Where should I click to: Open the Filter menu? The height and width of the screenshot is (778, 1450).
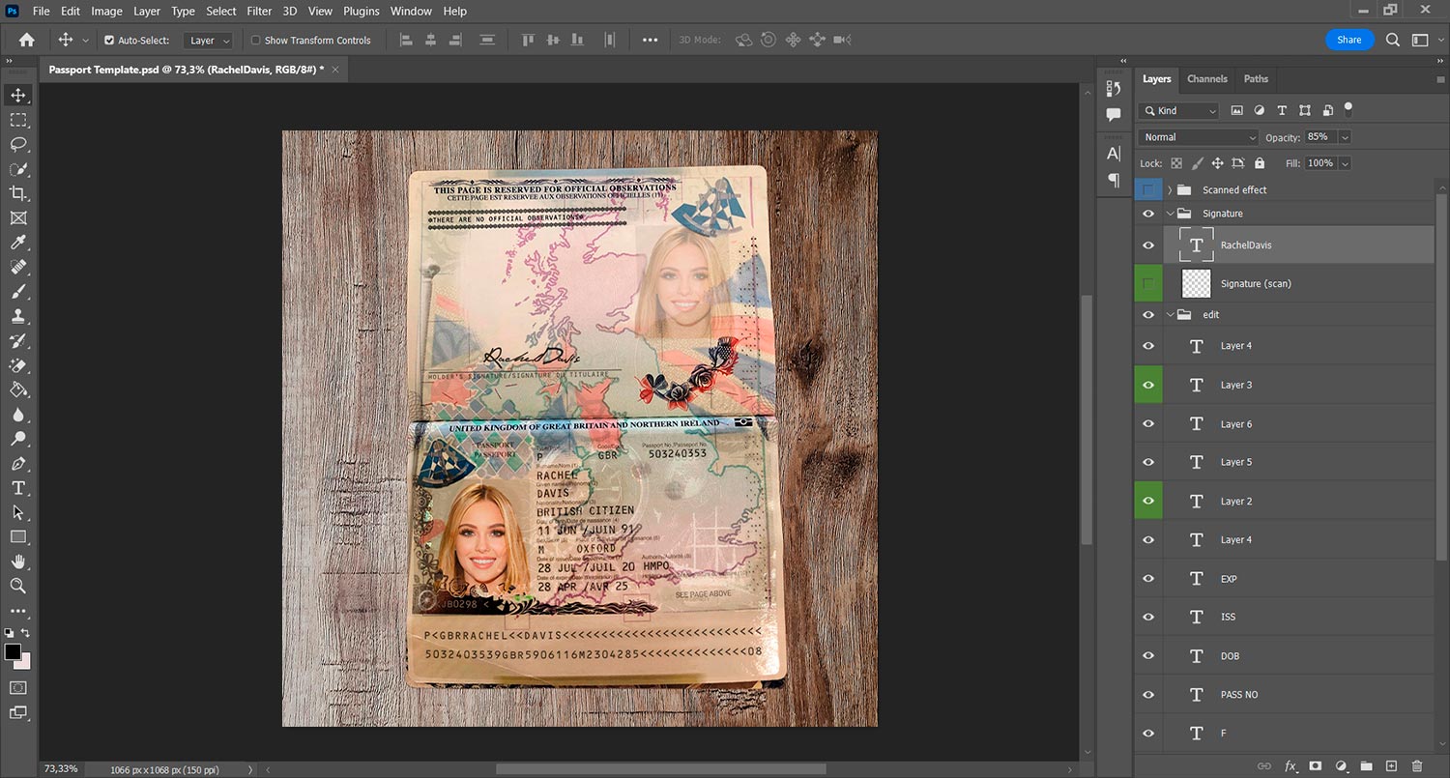tap(259, 12)
